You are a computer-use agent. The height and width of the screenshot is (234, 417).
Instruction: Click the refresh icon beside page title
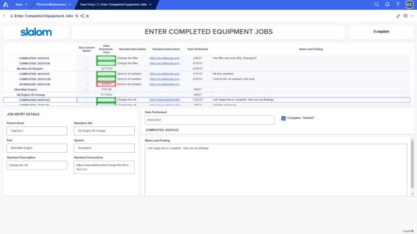(x=77, y=16)
